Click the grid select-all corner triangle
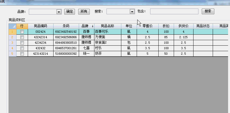 pyautogui.click(x=12, y=26)
